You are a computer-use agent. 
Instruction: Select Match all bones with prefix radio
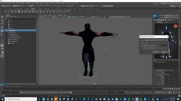142,45
